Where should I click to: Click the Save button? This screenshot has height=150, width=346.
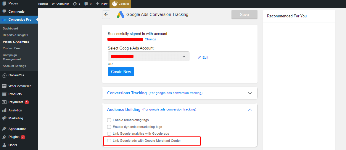click(x=244, y=14)
